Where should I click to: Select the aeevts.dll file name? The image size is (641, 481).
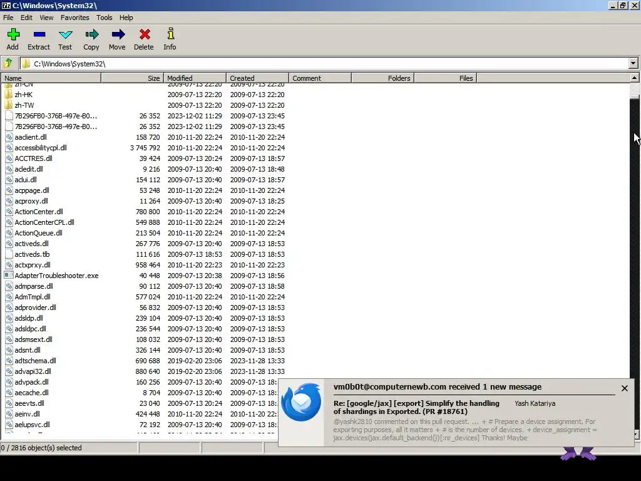tap(29, 403)
